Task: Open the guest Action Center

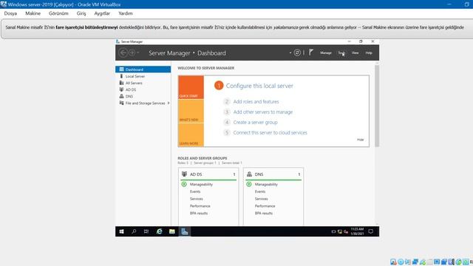Action: tap(371, 231)
